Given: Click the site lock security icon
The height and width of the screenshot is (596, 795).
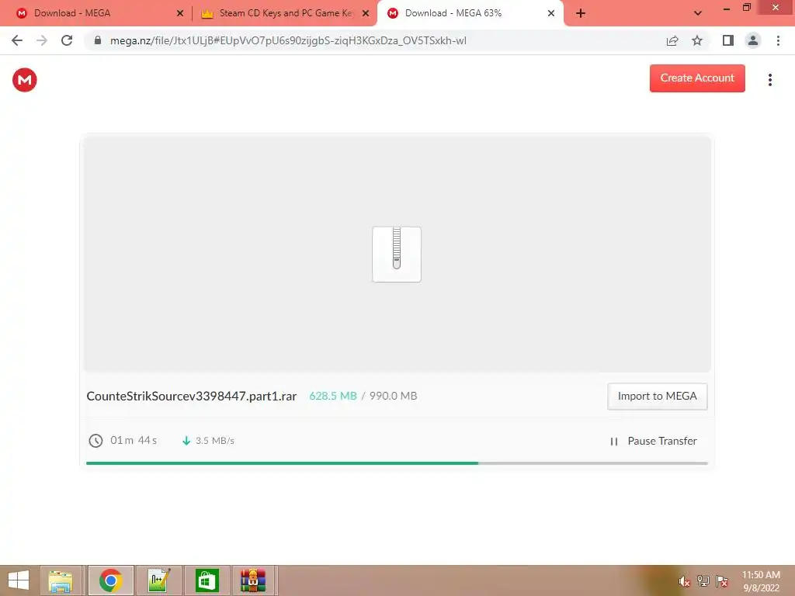Looking at the screenshot, I should pyautogui.click(x=98, y=40).
